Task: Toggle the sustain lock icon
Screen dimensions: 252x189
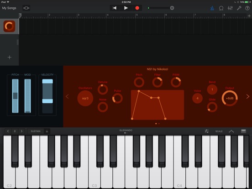Action: 47,131
